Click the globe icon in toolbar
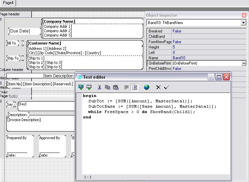 pyautogui.click(x=147, y=87)
